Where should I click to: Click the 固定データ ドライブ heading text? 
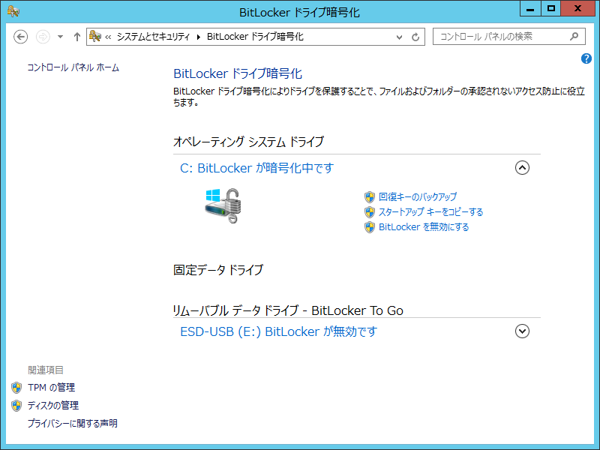tap(218, 270)
